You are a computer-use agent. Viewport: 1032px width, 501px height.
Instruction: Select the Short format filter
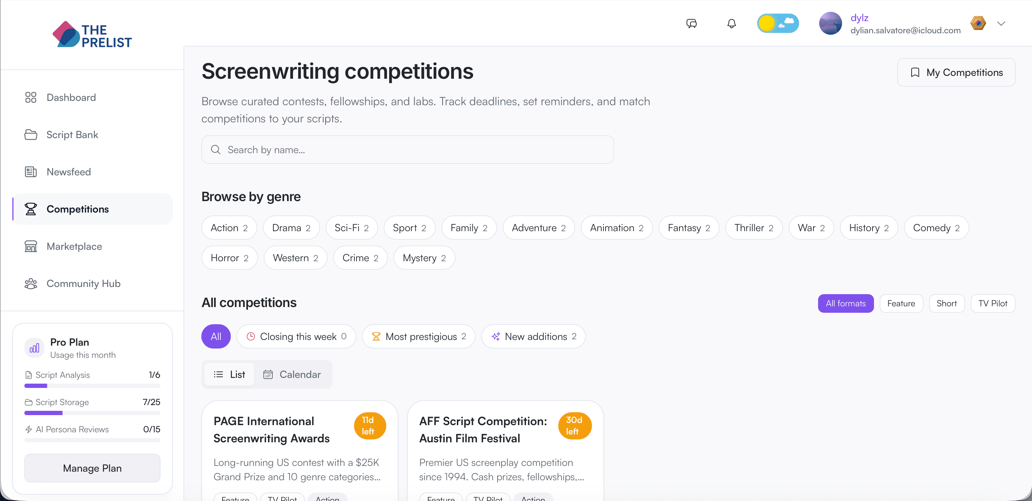tap(946, 303)
